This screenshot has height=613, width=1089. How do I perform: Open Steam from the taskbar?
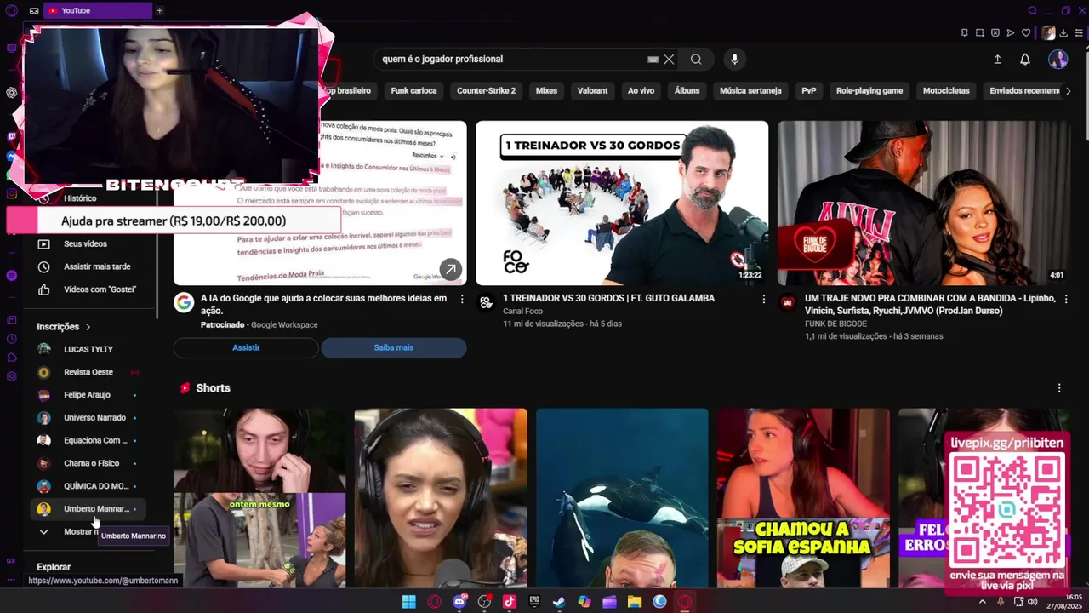click(559, 602)
